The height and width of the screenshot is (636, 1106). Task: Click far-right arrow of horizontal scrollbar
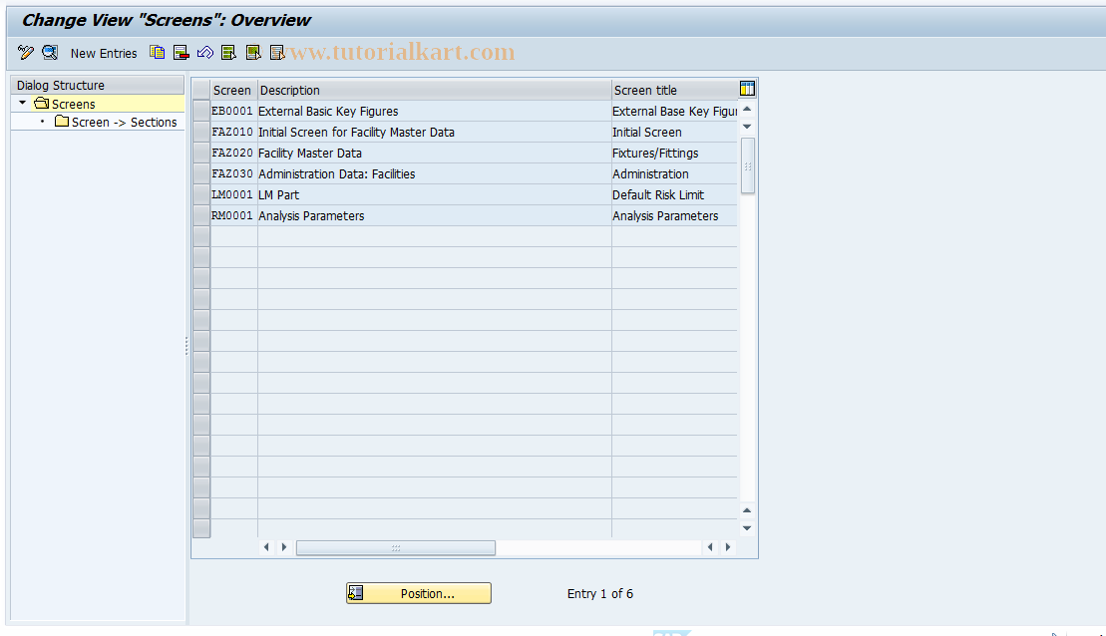(728, 547)
